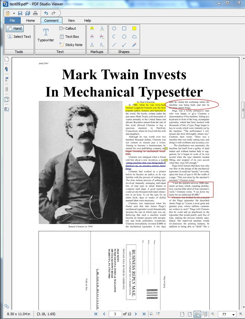
Task: Open the Pages thumbnail panel in the sidebar
Action: coord(7,59)
